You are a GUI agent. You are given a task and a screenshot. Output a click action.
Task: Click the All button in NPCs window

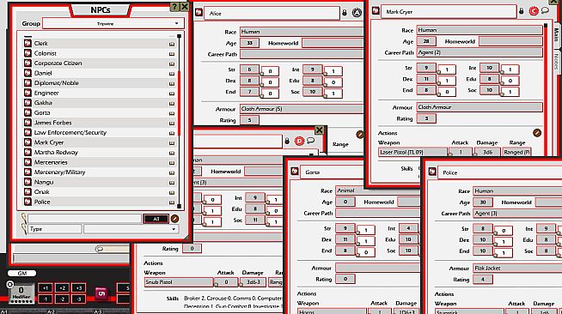(156, 219)
